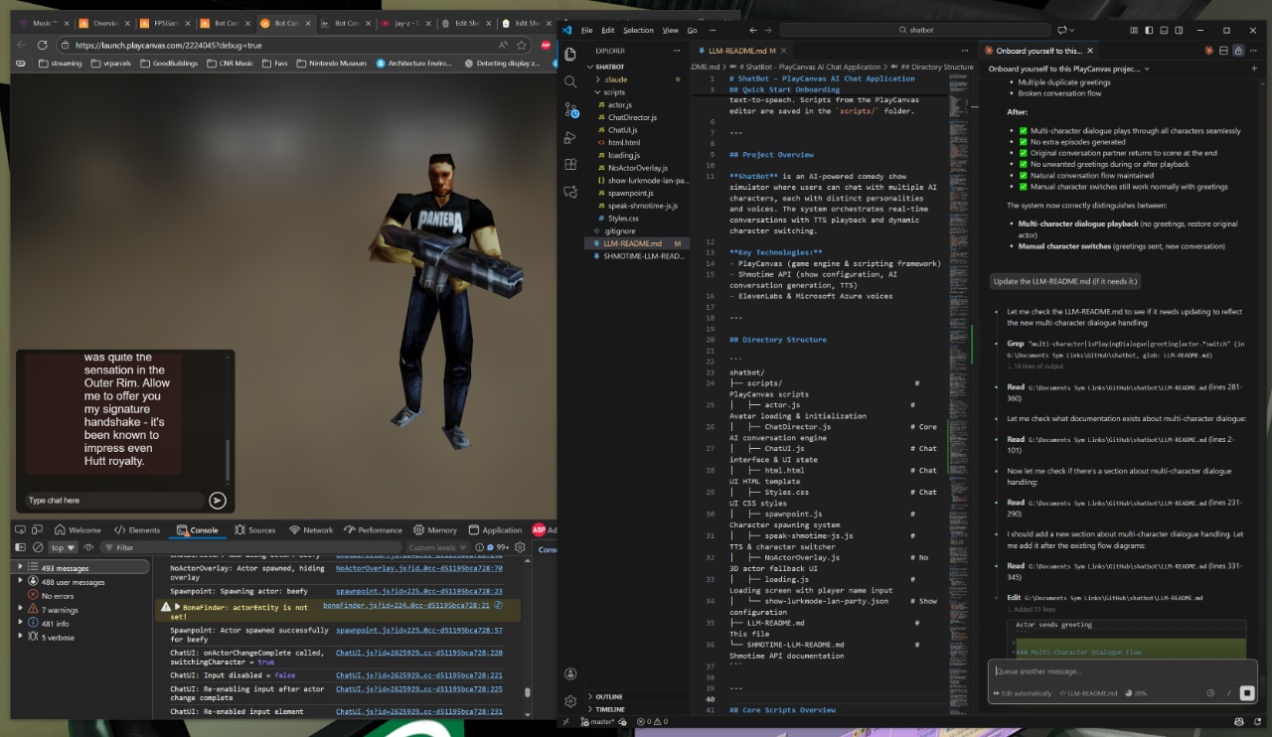
Task: Switch to the Network tab in DevTools
Action: [311, 530]
